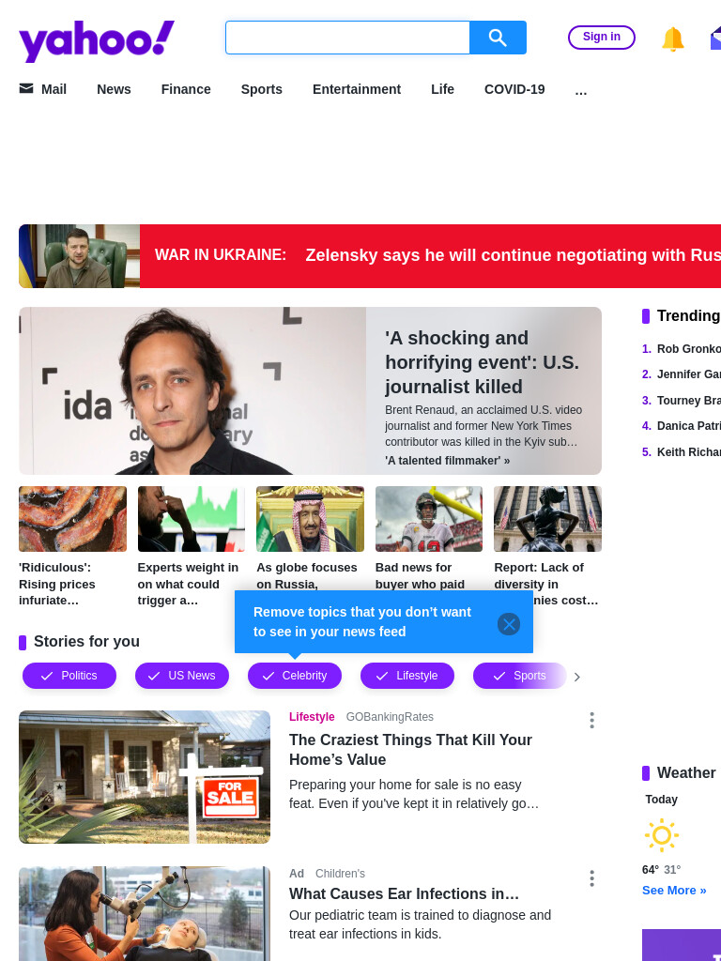Expand more topic chips with right arrow
This screenshot has height=961, width=721.
point(577,677)
